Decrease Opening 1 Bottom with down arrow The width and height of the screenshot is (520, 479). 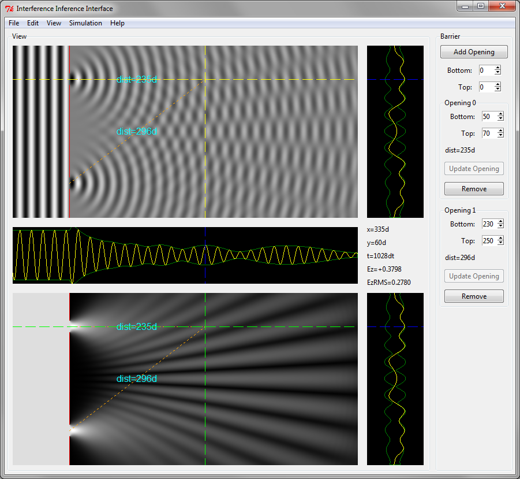click(501, 226)
